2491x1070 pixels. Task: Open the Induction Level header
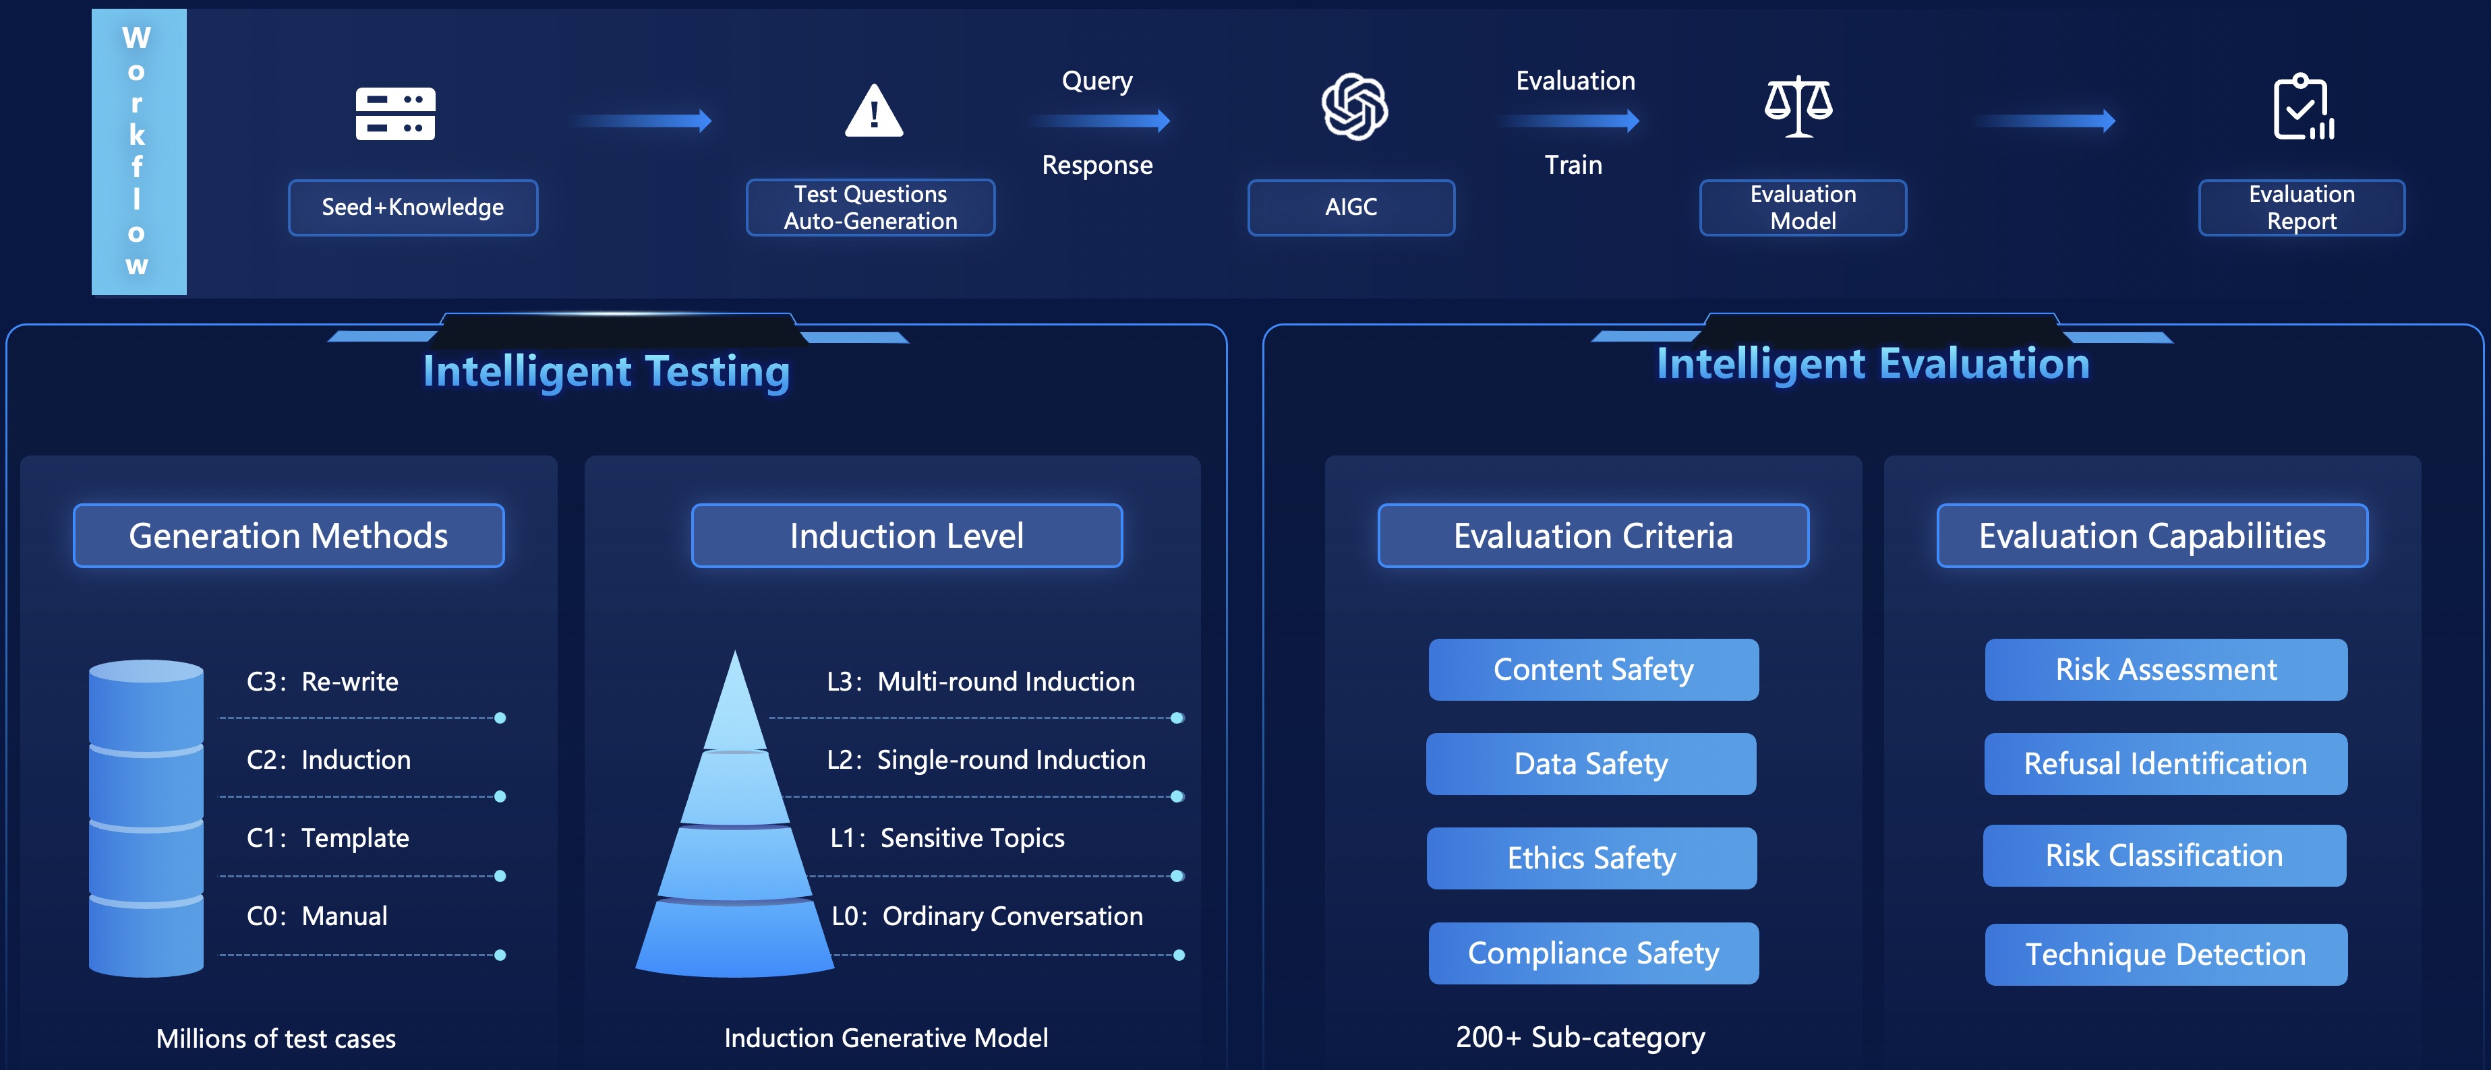(x=906, y=536)
